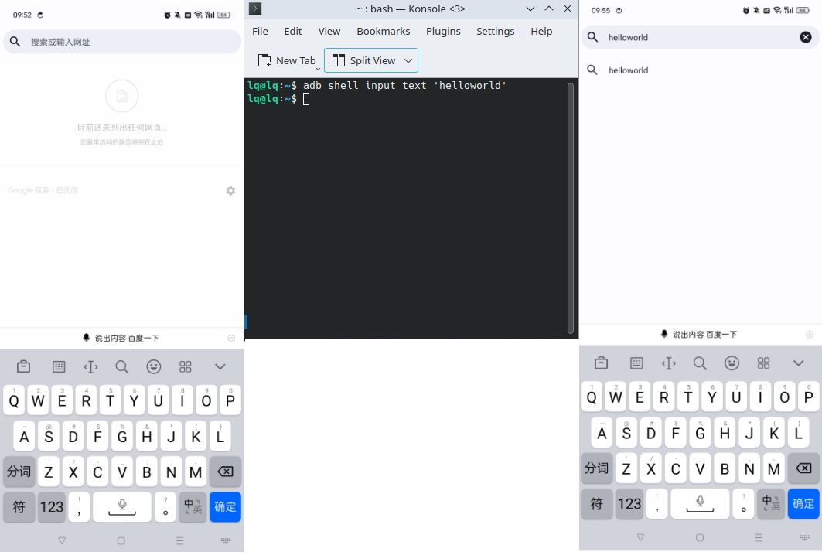Tap search icon in left phone keyboard toolbar
The height and width of the screenshot is (555, 822).
121,366
